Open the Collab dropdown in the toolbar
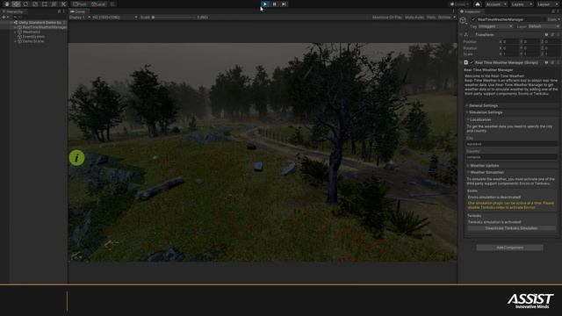The image size is (562, 316). [459, 4]
